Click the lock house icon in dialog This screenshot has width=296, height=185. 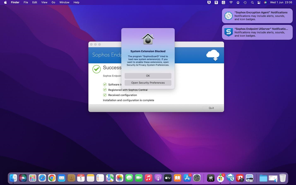coord(148,39)
